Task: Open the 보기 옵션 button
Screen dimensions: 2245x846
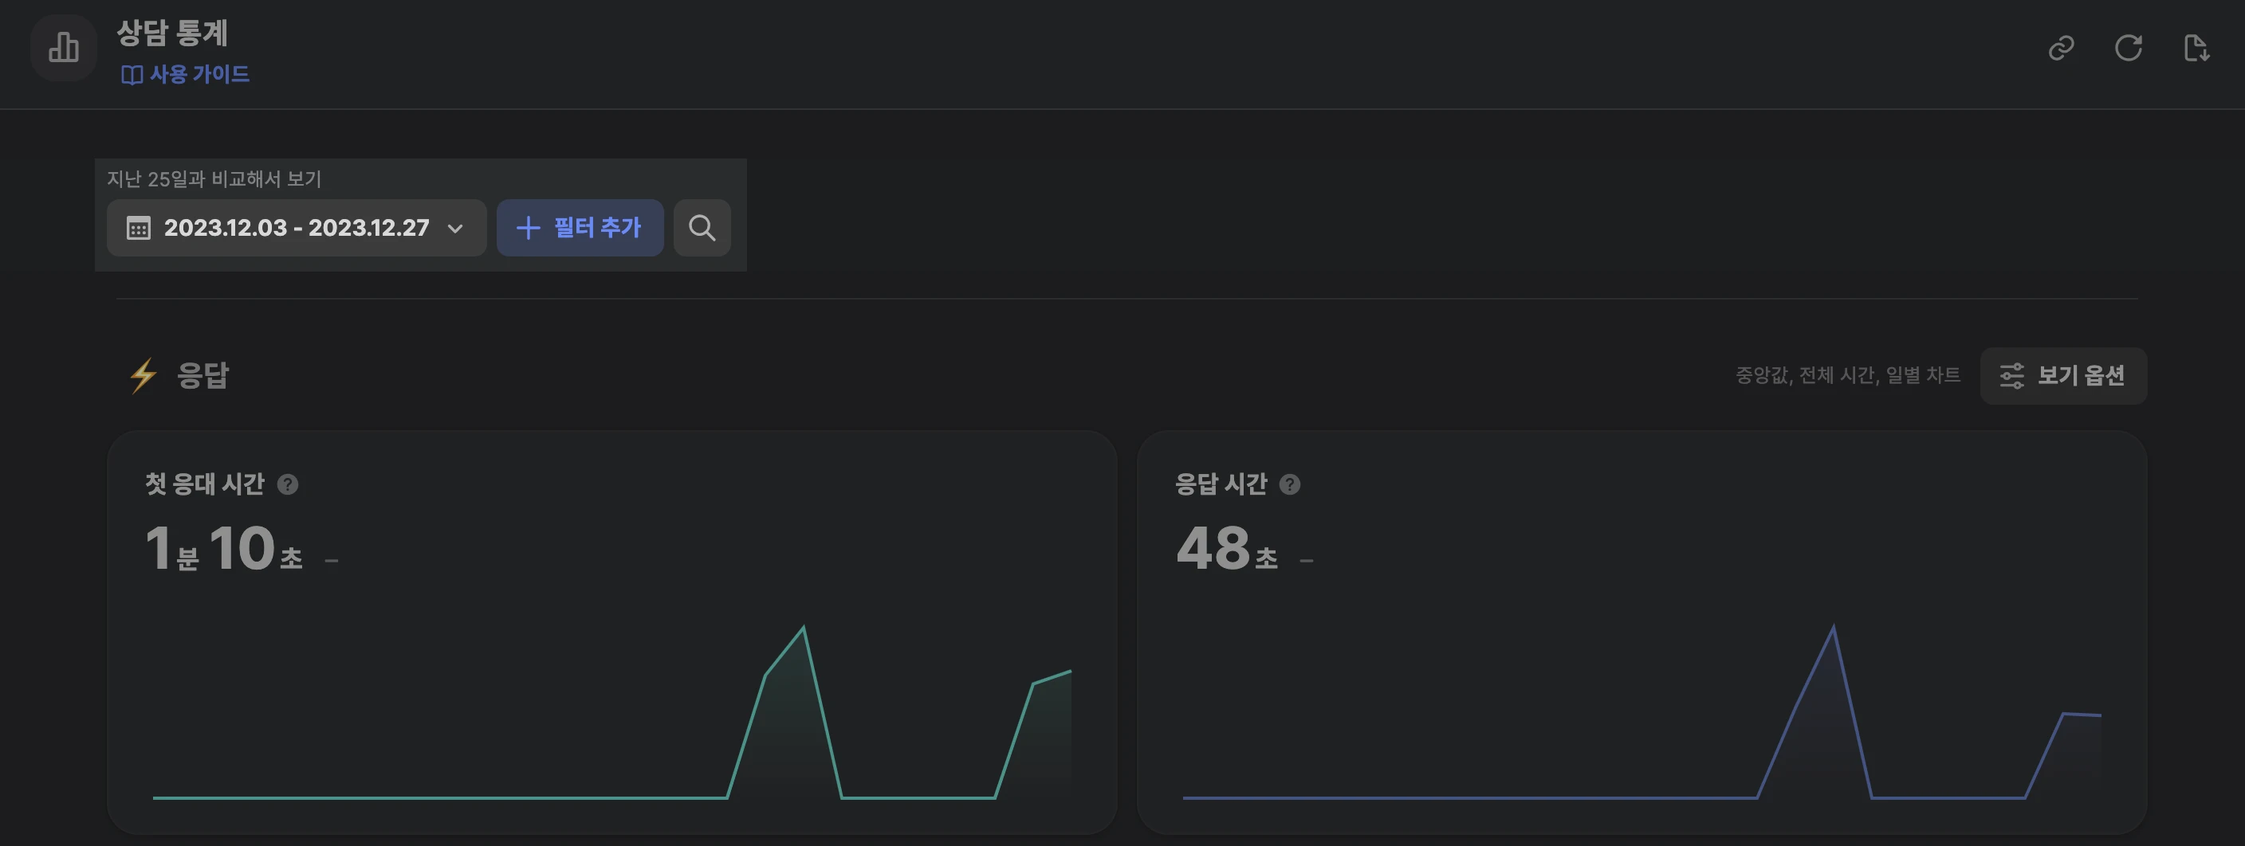Action: [x=2063, y=375]
